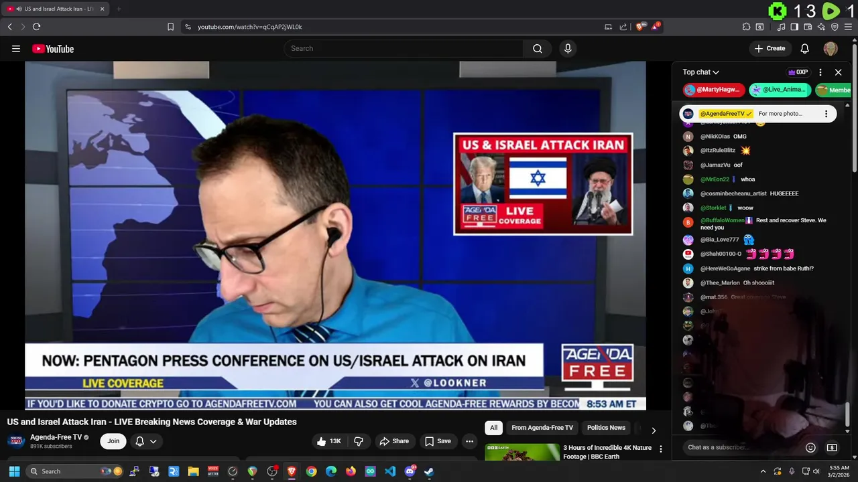Click the share-page icon in address bar
858x482 pixels.
pyautogui.click(x=623, y=27)
